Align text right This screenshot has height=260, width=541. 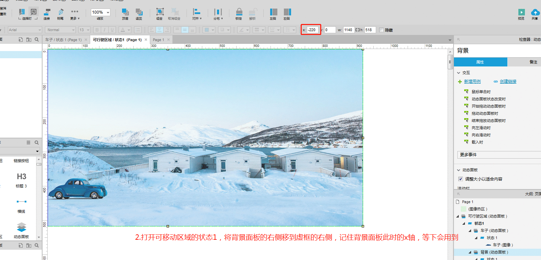(x=167, y=30)
